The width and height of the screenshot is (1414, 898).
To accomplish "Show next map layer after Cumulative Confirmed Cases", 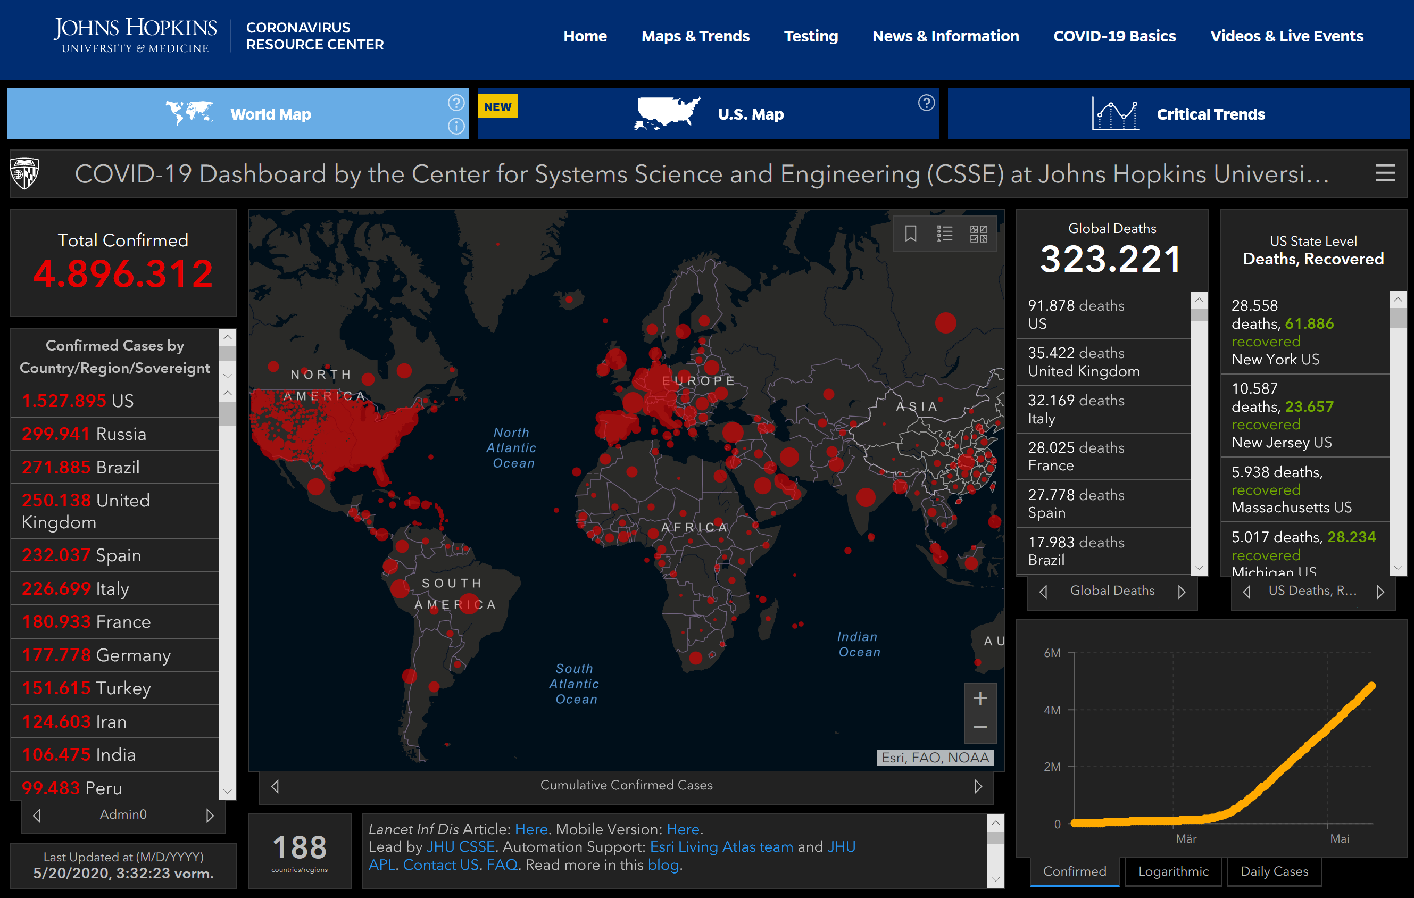I will (978, 786).
